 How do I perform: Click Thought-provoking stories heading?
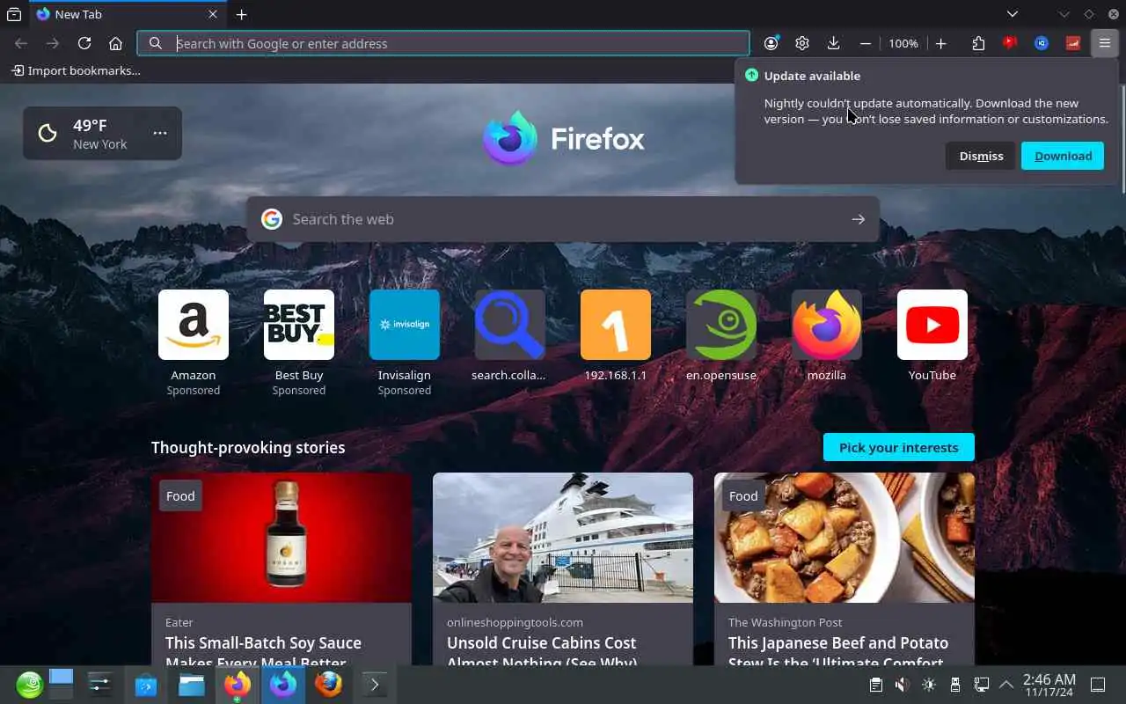click(248, 447)
